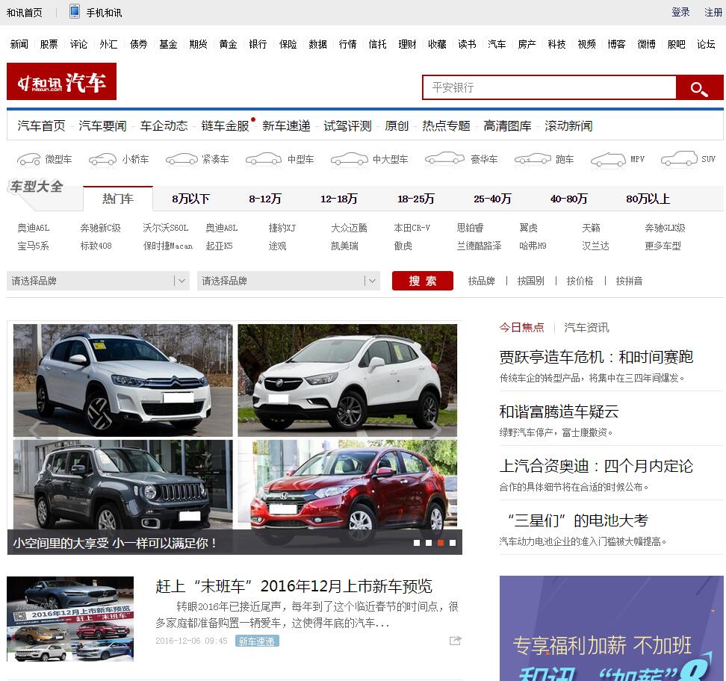Click the mobile phone icon beside 手机和讯
Screen dimensions: 726x681
[74, 11]
